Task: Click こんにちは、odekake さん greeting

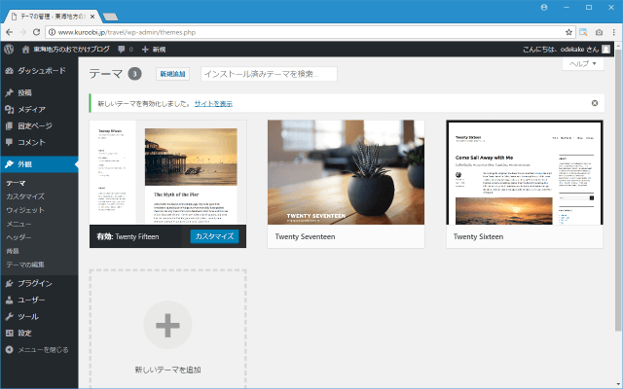Action: pyautogui.click(x=561, y=50)
